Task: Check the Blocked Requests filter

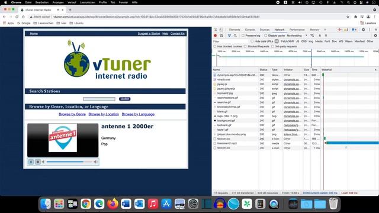Action: 245,46
